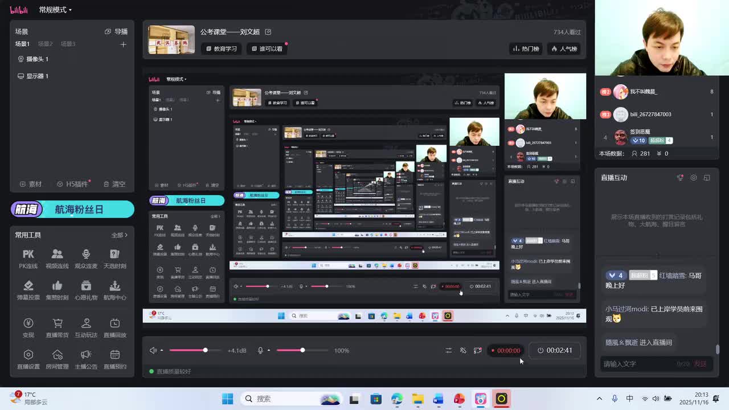The width and height of the screenshot is (729, 410).
Task: Open the 房间管理 tool
Action: tap(57, 359)
